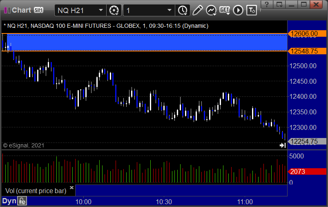
Task: Click the 12400.00 price axis label
Action: [x=303, y=96]
